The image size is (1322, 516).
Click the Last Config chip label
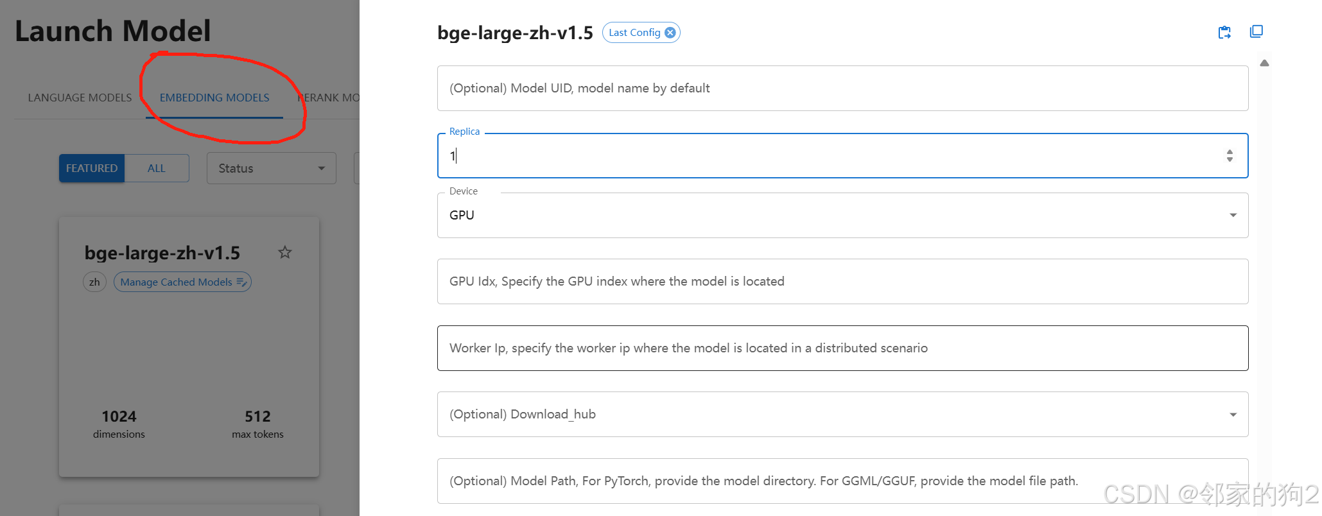pos(634,33)
